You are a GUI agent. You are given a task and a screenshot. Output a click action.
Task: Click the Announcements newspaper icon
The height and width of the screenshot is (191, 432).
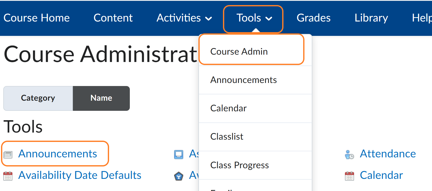tap(8, 154)
